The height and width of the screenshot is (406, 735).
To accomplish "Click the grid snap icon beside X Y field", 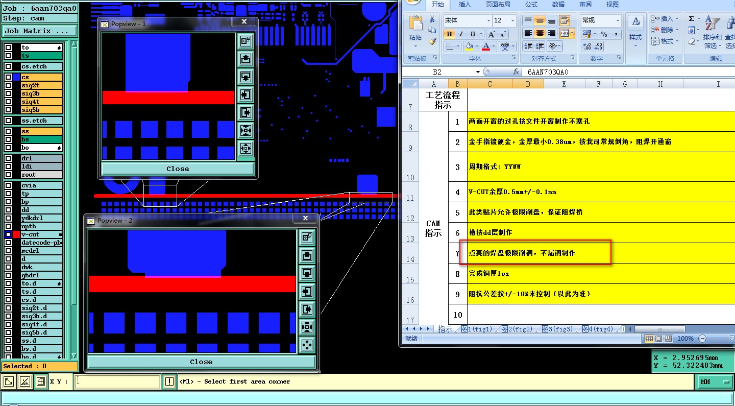I will pyautogui.click(x=41, y=381).
